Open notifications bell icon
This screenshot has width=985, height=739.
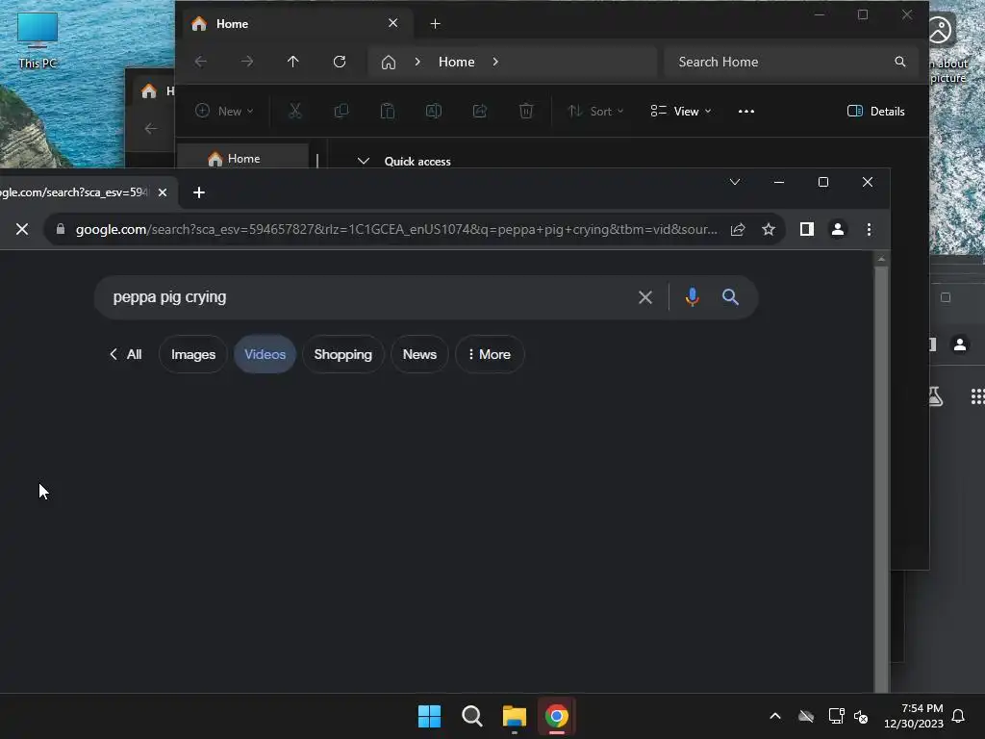click(x=959, y=716)
